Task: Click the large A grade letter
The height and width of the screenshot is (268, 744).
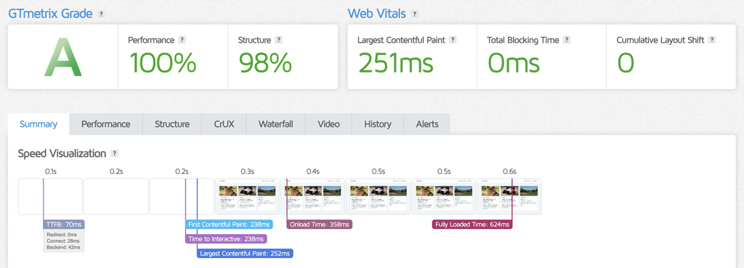Action: (x=63, y=56)
